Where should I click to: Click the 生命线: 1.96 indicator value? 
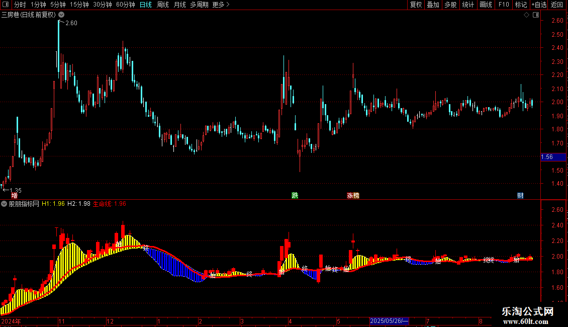click(x=110, y=204)
